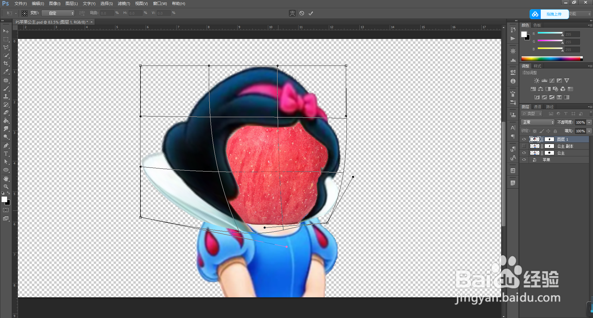Switch to the 路径 tab
Image resolution: width=593 pixels, height=318 pixels.
click(550, 107)
